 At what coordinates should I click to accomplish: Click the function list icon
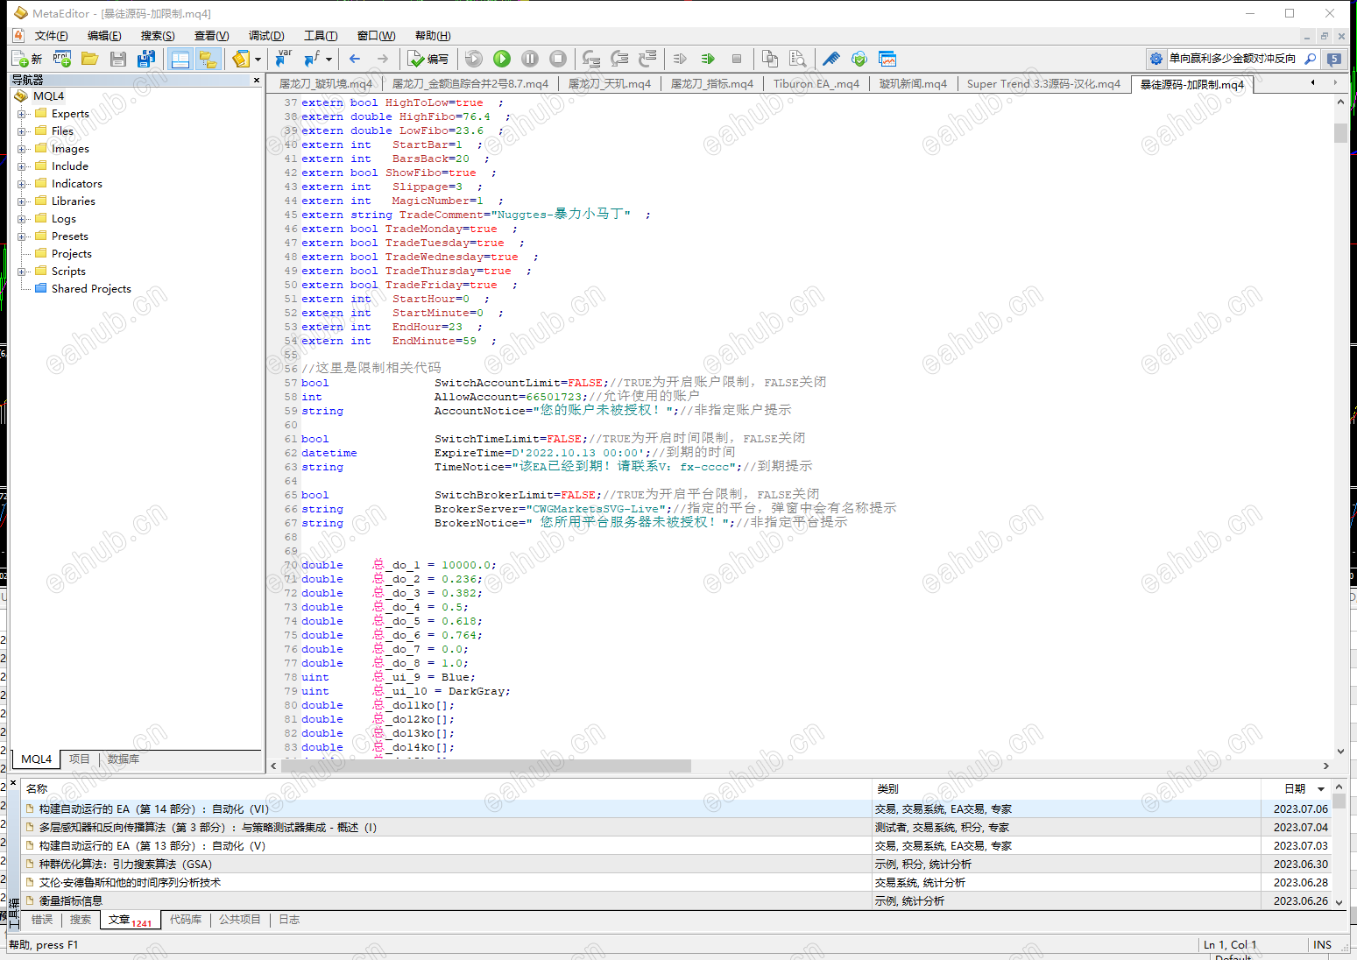[311, 59]
